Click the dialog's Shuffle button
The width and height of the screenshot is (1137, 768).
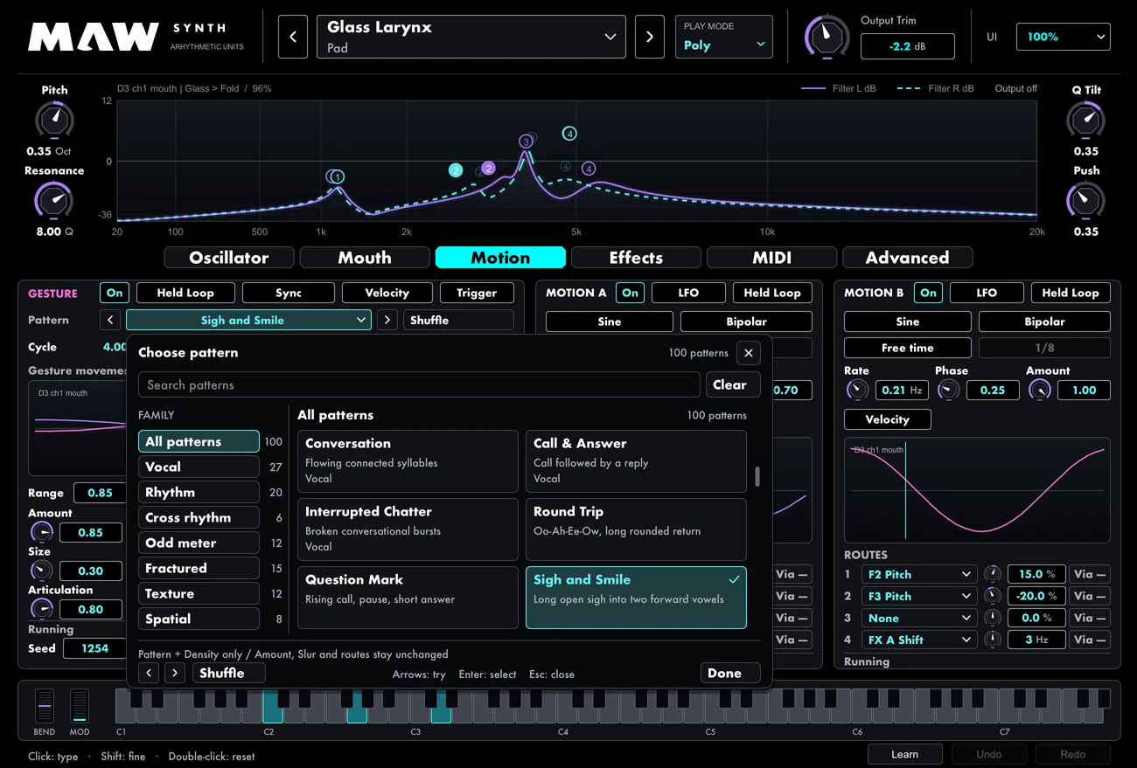tap(228, 673)
